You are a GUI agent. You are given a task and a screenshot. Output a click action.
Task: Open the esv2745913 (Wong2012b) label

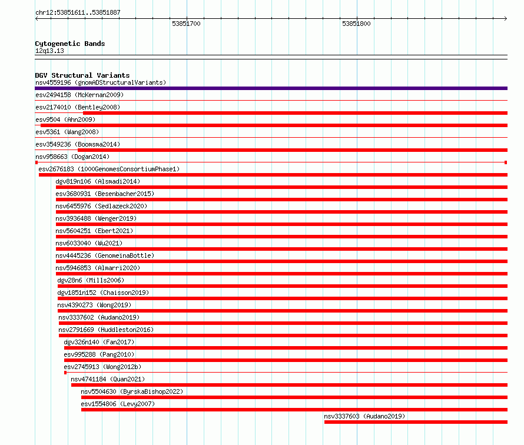(x=102, y=367)
